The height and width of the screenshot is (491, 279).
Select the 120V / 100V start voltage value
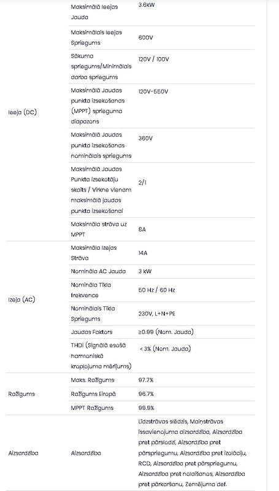(x=153, y=59)
